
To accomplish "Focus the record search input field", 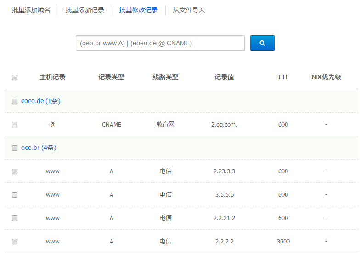I will 160,43.
